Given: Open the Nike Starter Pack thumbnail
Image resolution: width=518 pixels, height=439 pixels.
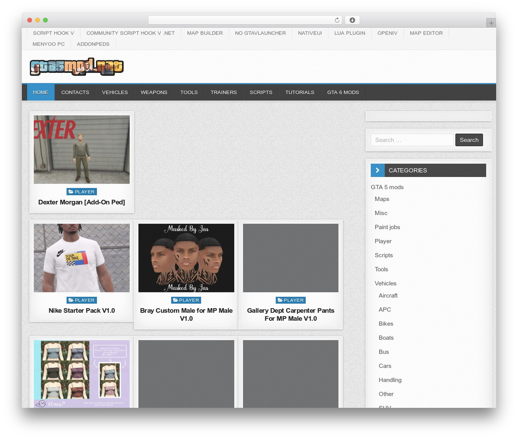Looking at the screenshot, I should click(x=82, y=258).
